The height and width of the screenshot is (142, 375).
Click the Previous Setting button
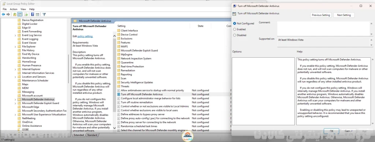(x=321, y=15)
